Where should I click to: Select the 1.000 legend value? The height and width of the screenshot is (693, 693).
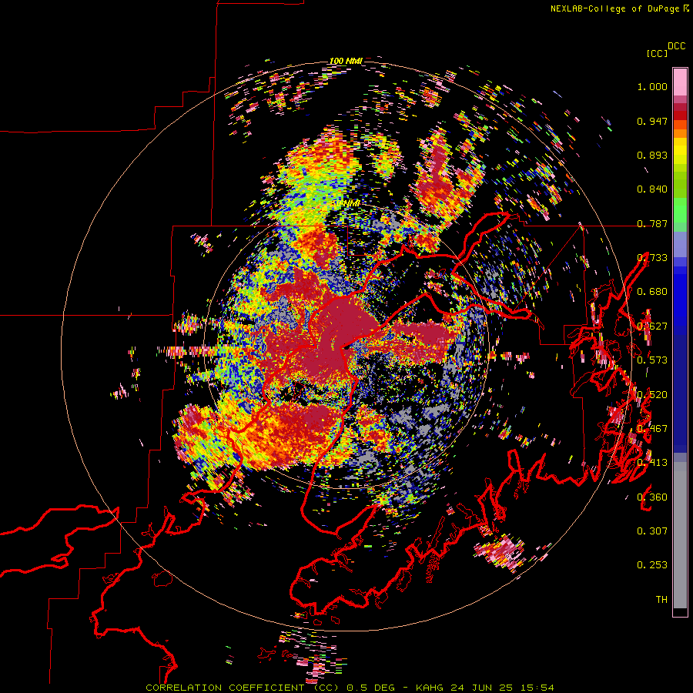[652, 86]
